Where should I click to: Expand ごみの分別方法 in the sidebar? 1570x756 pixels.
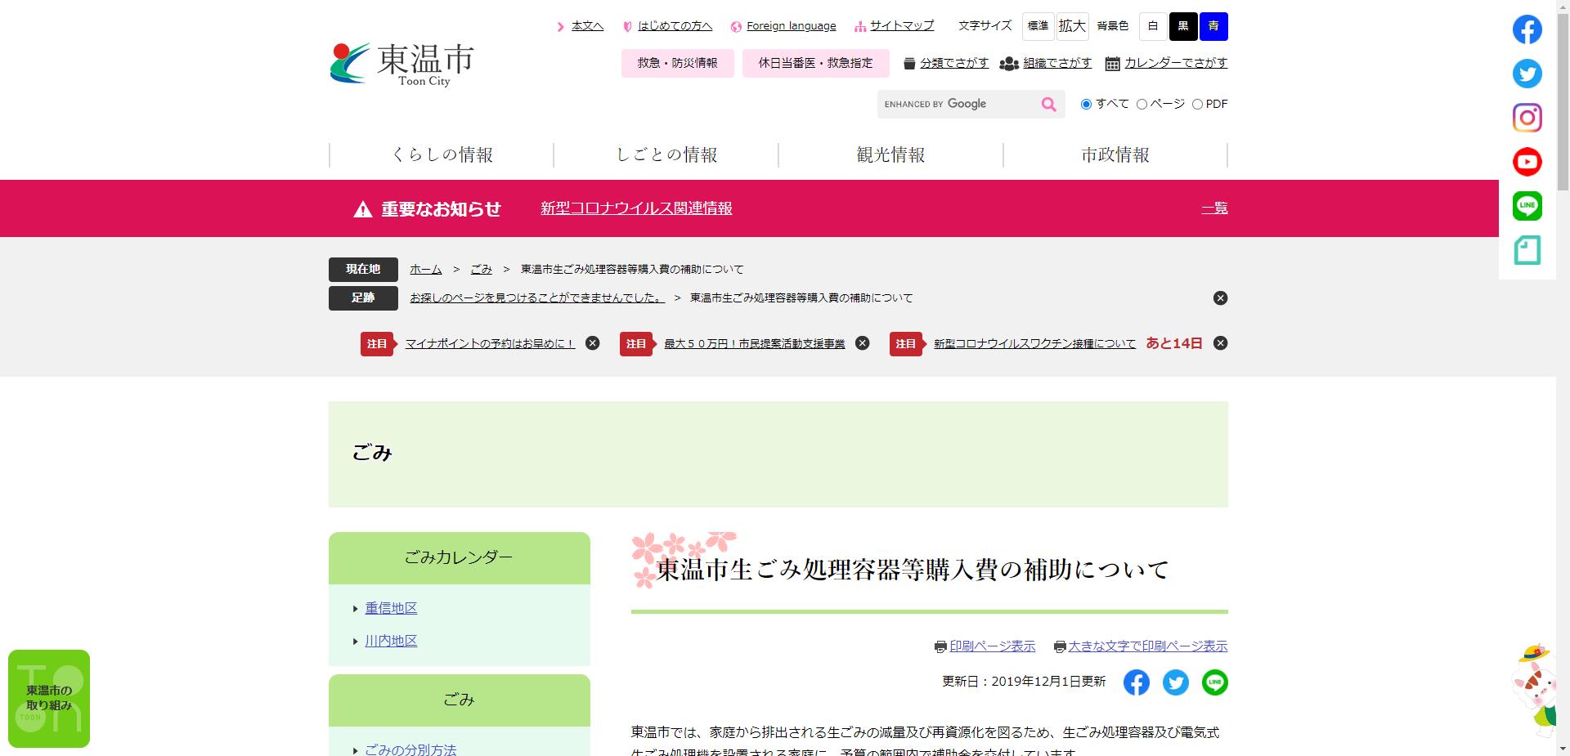[410, 749]
